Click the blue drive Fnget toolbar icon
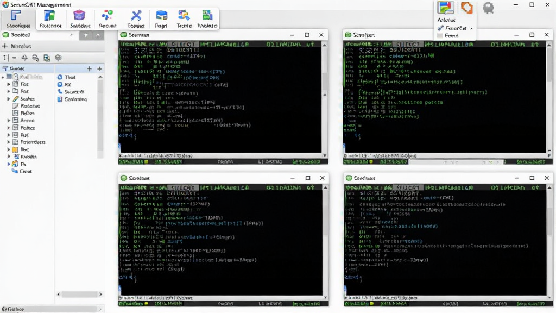 162,16
